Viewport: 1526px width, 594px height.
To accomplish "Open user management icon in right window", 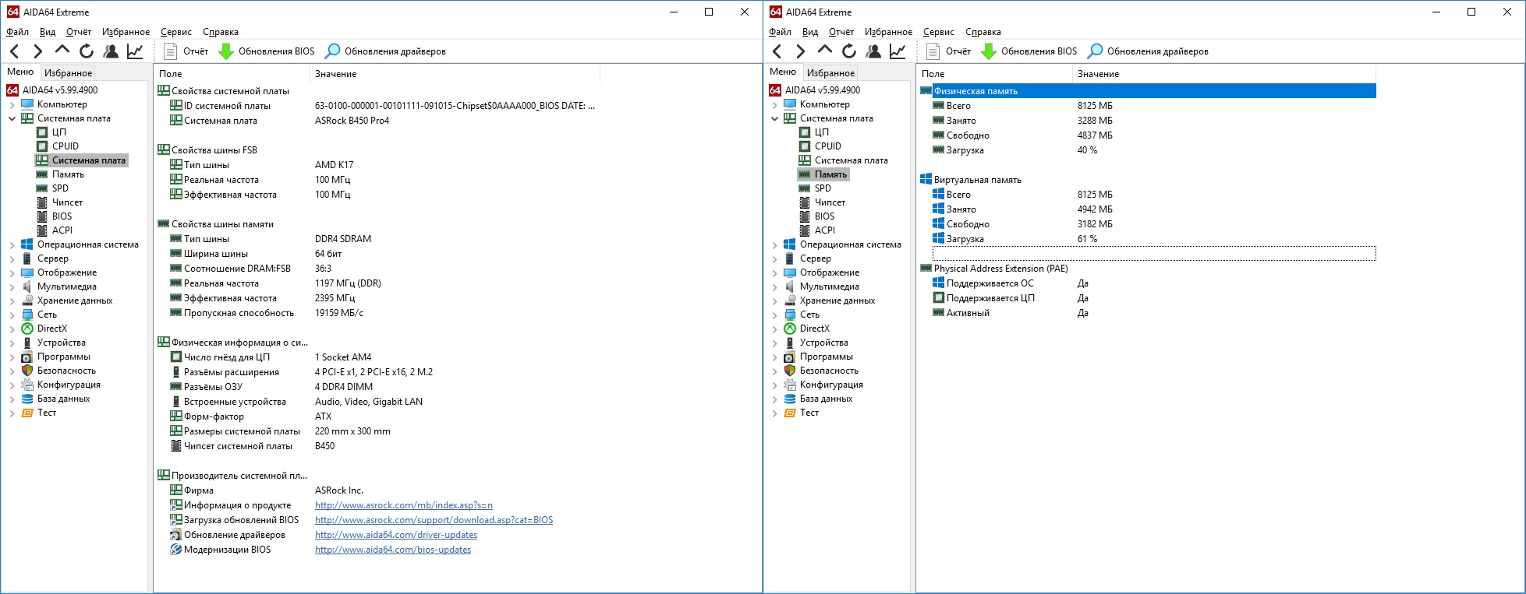I will 873,51.
